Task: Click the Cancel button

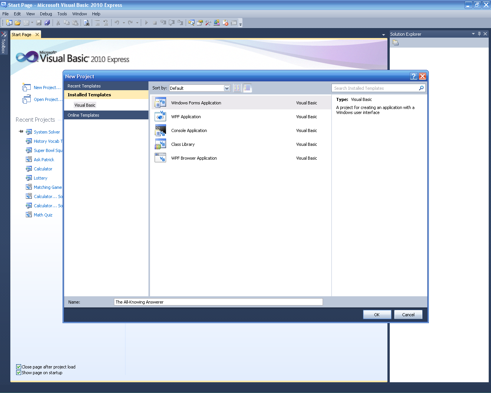Action: [408, 315]
